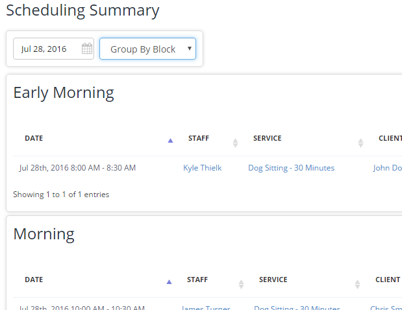The width and height of the screenshot is (402, 310).
Task: Open the calendar date picker icon
Action: tap(87, 49)
